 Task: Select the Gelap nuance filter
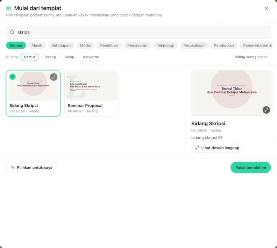(69, 57)
